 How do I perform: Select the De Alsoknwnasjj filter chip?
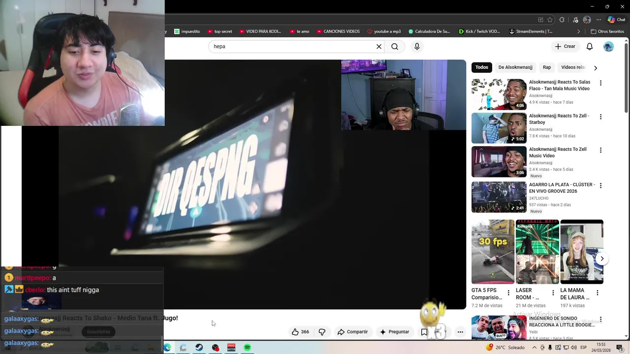(x=515, y=67)
